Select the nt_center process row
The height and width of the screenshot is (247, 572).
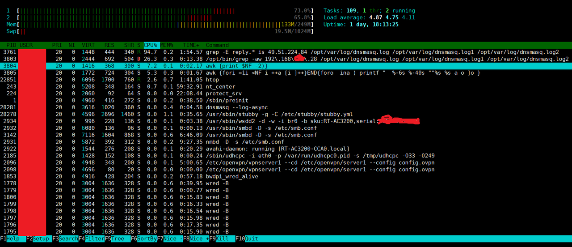(286, 87)
